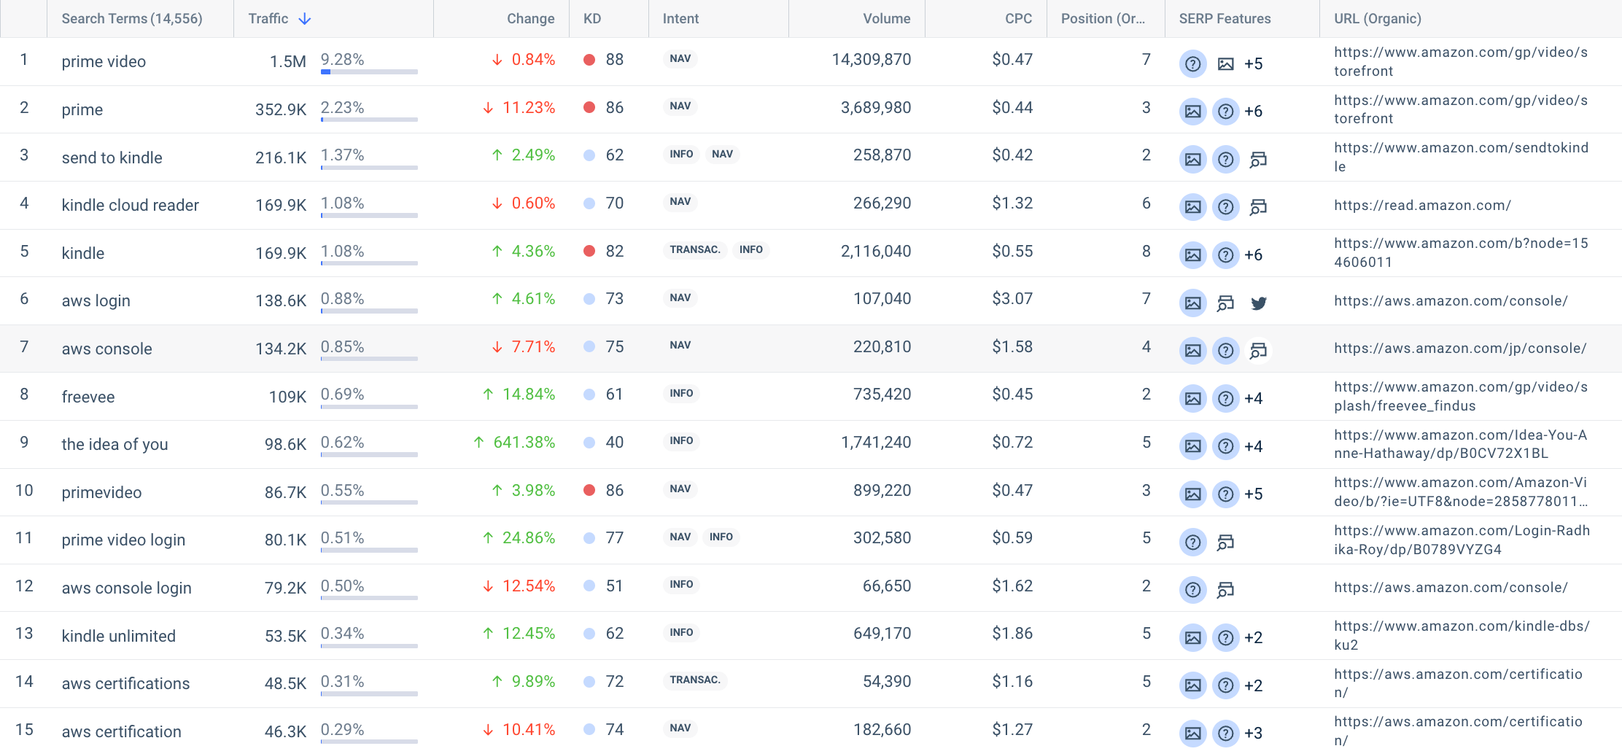Viewport: 1622px width, 754px height.
Task: Expand the +6 SERP features for kindle
Action: 1253,255
